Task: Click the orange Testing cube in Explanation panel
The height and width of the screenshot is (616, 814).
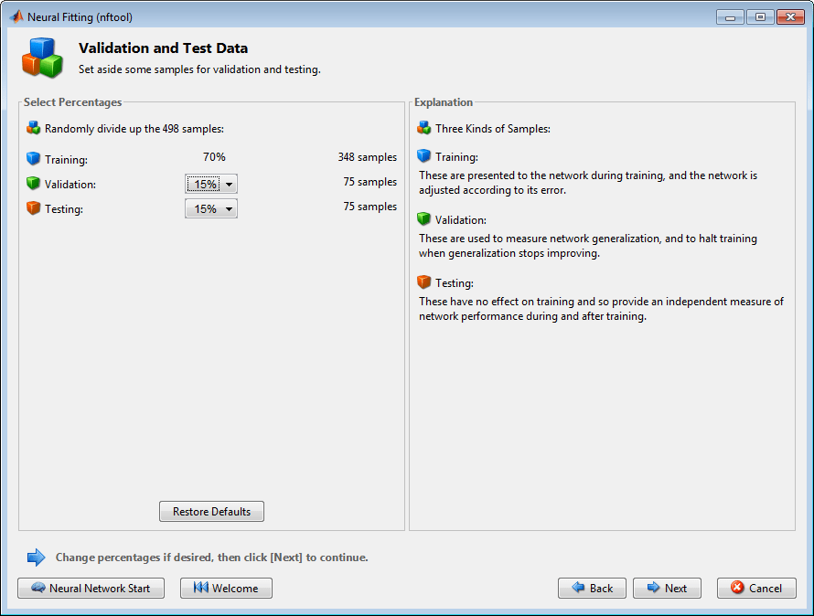Action: click(x=423, y=282)
